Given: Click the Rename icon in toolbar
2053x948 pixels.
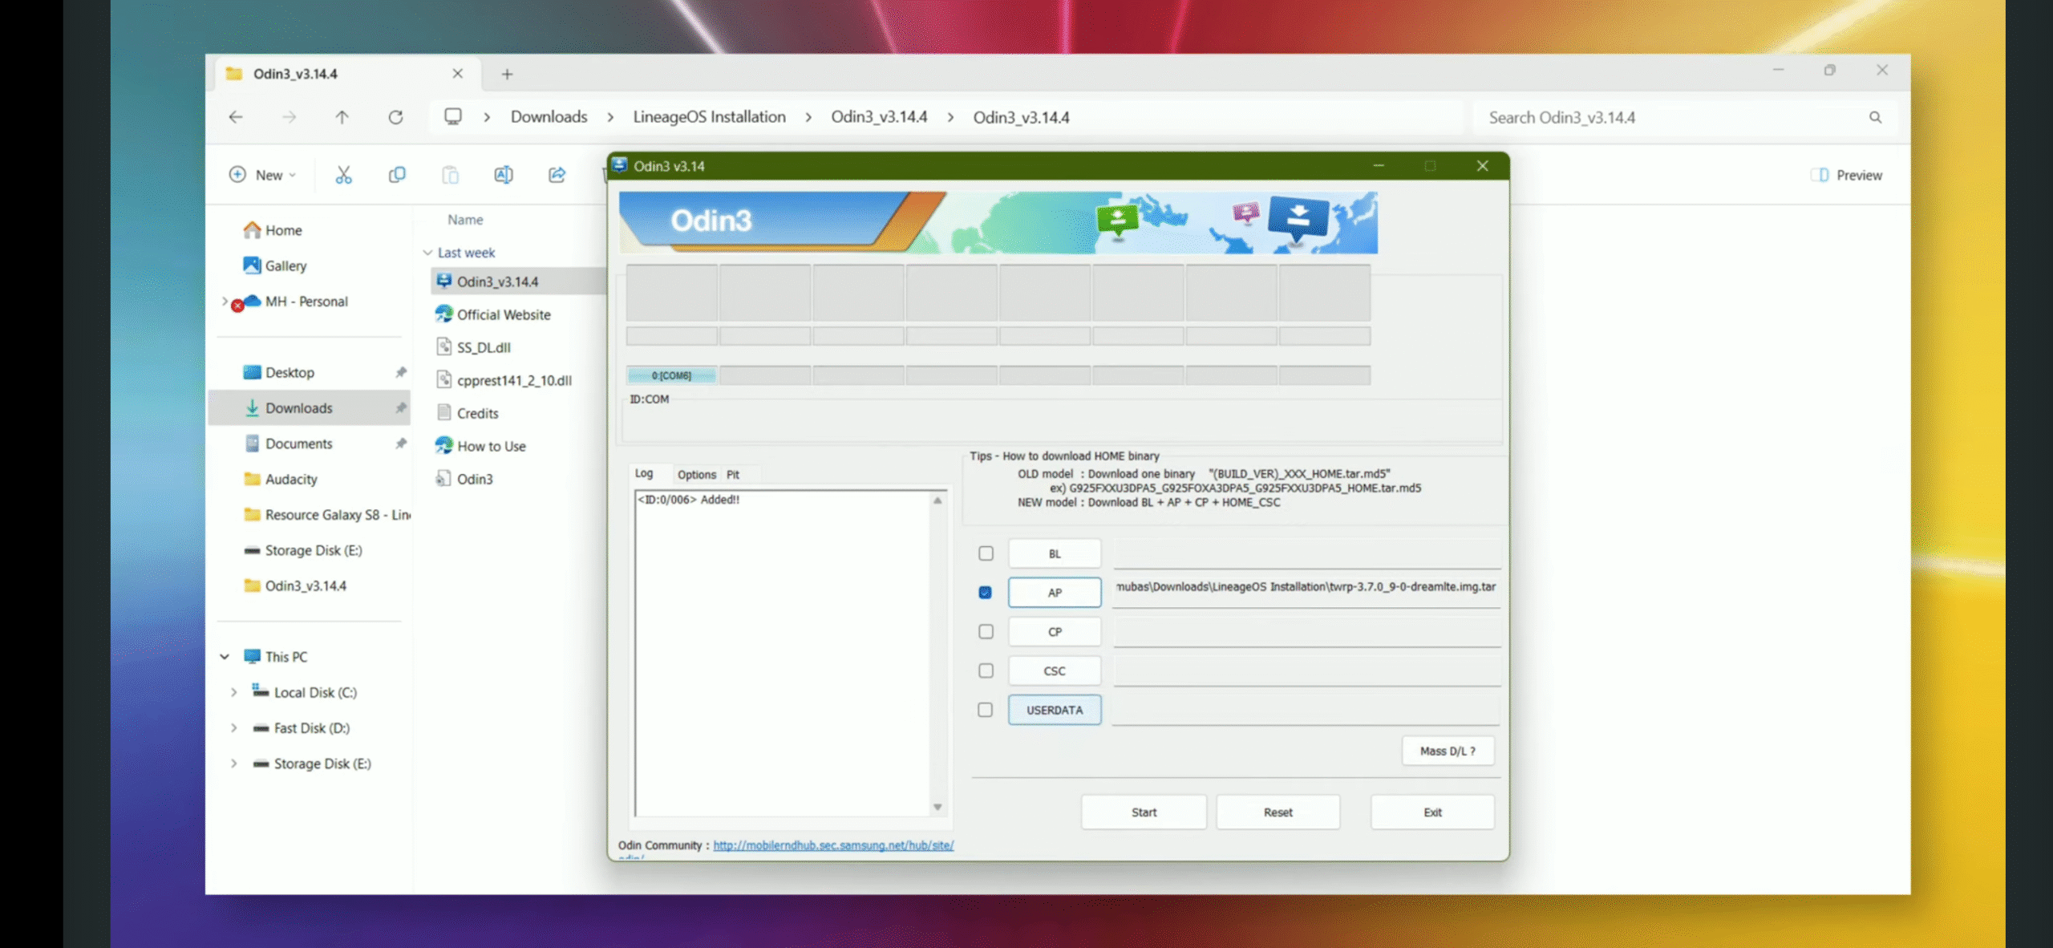Looking at the screenshot, I should (503, 175).
